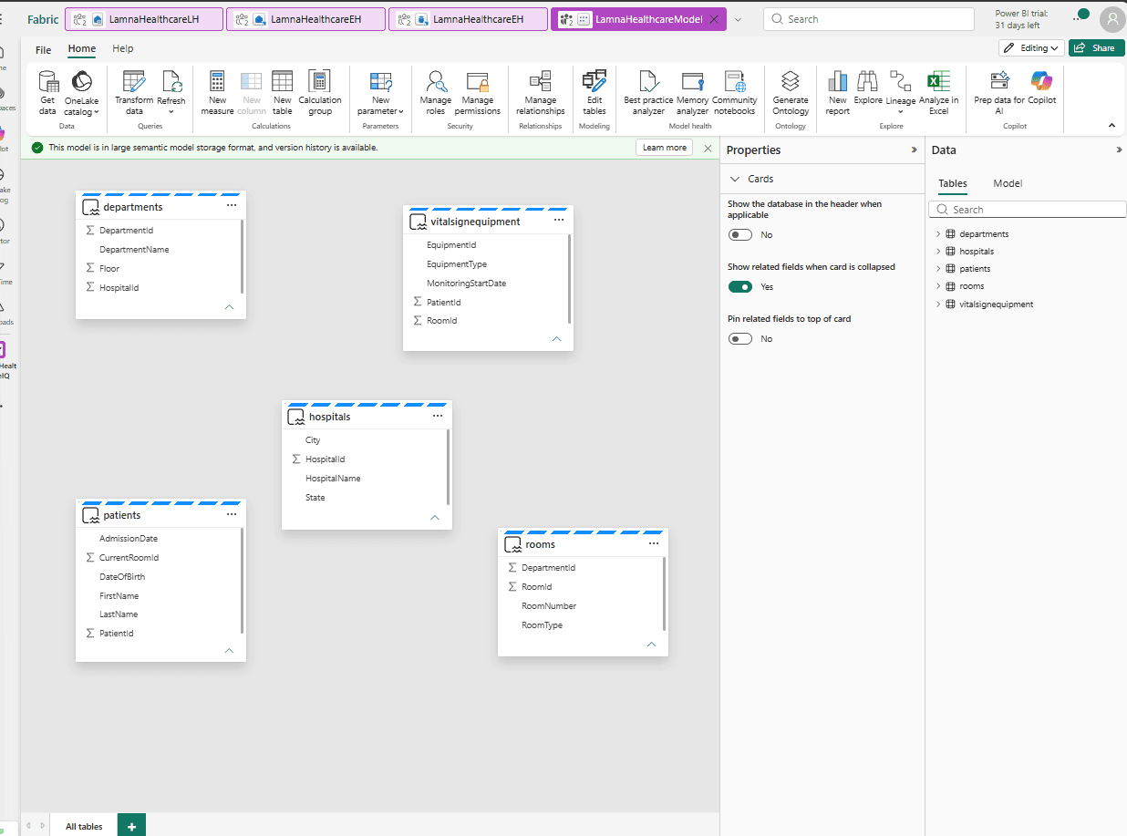Collapse the rooms card
Image resolution: width=1127 pixels, height=836 pixels.
click(651, 645)
